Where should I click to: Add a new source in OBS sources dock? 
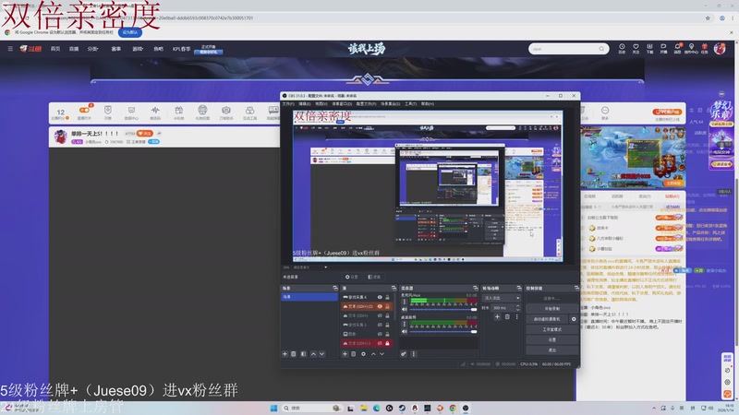pos(345,354)
